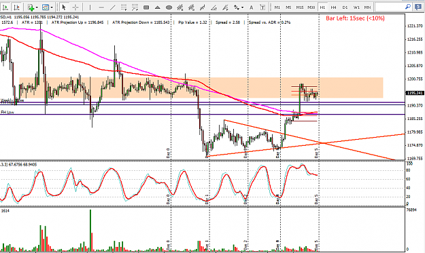
Task: Click the 'Spread = 2.58' text
Action: point(228,22)
